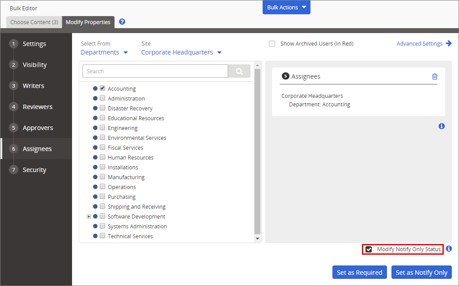Navigate to the Writers step
The width and height of the screenshot is (459, 286).
pyautogui.click(x=34, y=86)
